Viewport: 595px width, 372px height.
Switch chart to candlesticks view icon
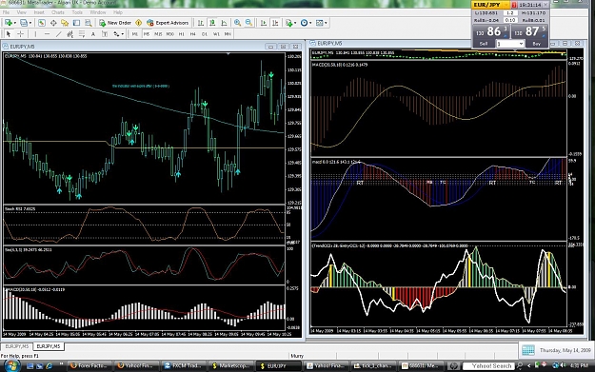click(212, 23)
